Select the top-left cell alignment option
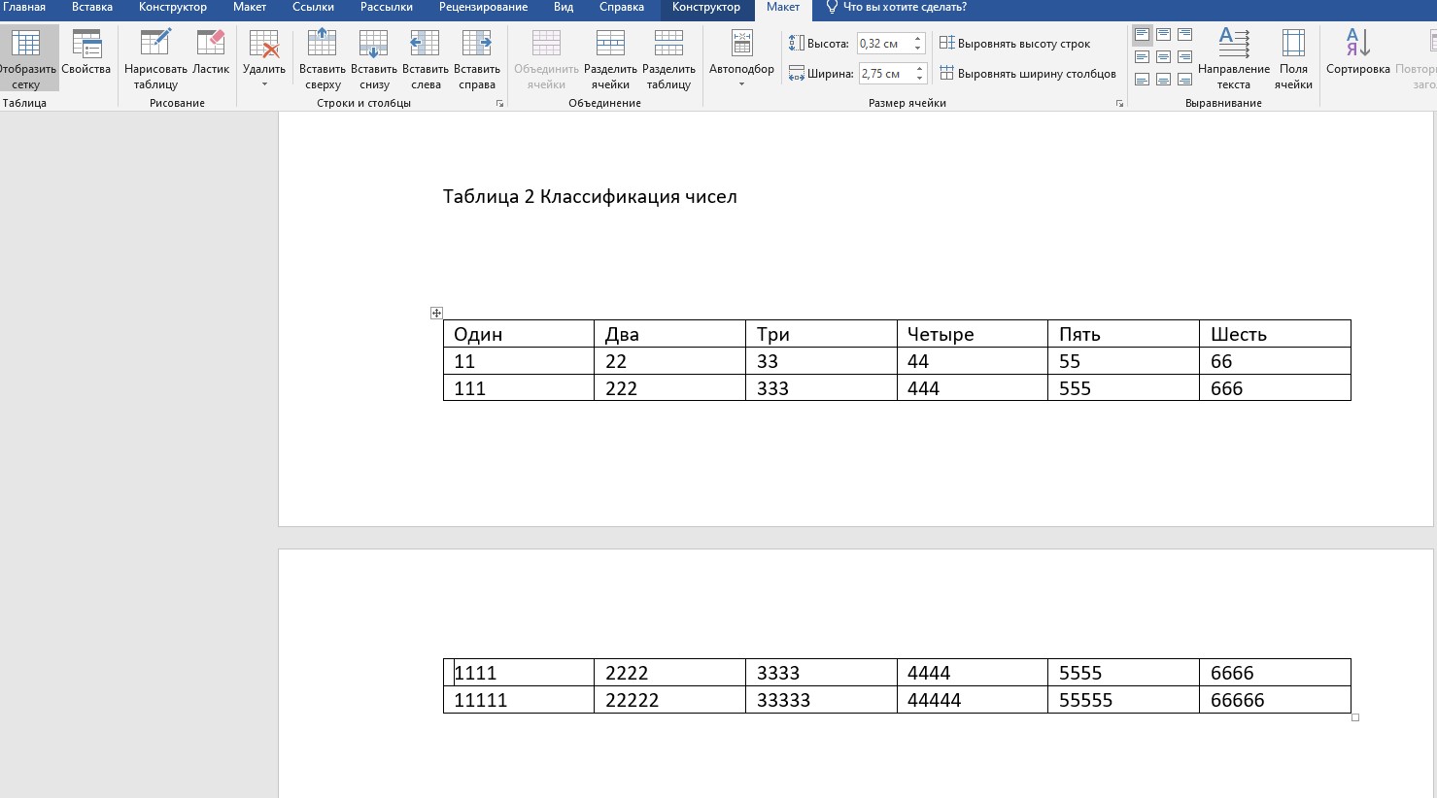Image resolution: width=1437 pixels, height=798 pixels. tap(1142, 36)
